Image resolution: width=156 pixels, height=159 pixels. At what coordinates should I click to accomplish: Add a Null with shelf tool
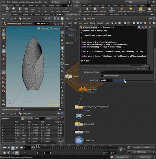tap(39, 10)
